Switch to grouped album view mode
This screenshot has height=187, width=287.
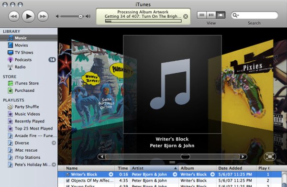tap(211, 15)
